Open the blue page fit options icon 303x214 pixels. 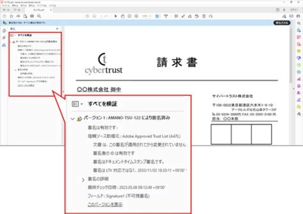157,16
